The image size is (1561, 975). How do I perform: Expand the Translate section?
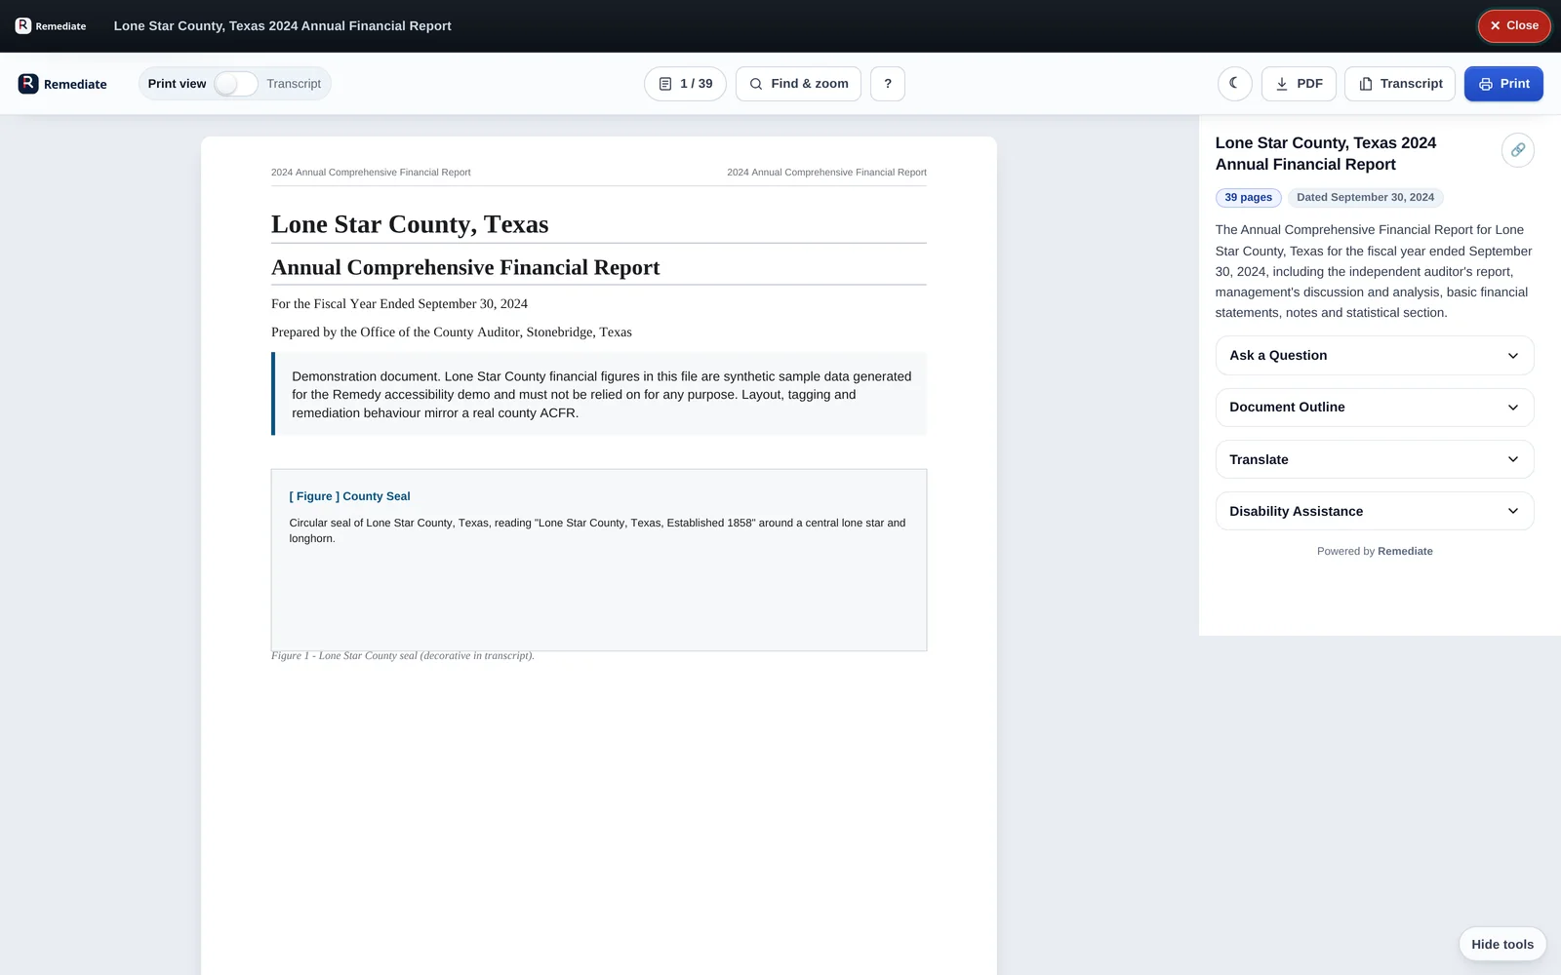1375,459
